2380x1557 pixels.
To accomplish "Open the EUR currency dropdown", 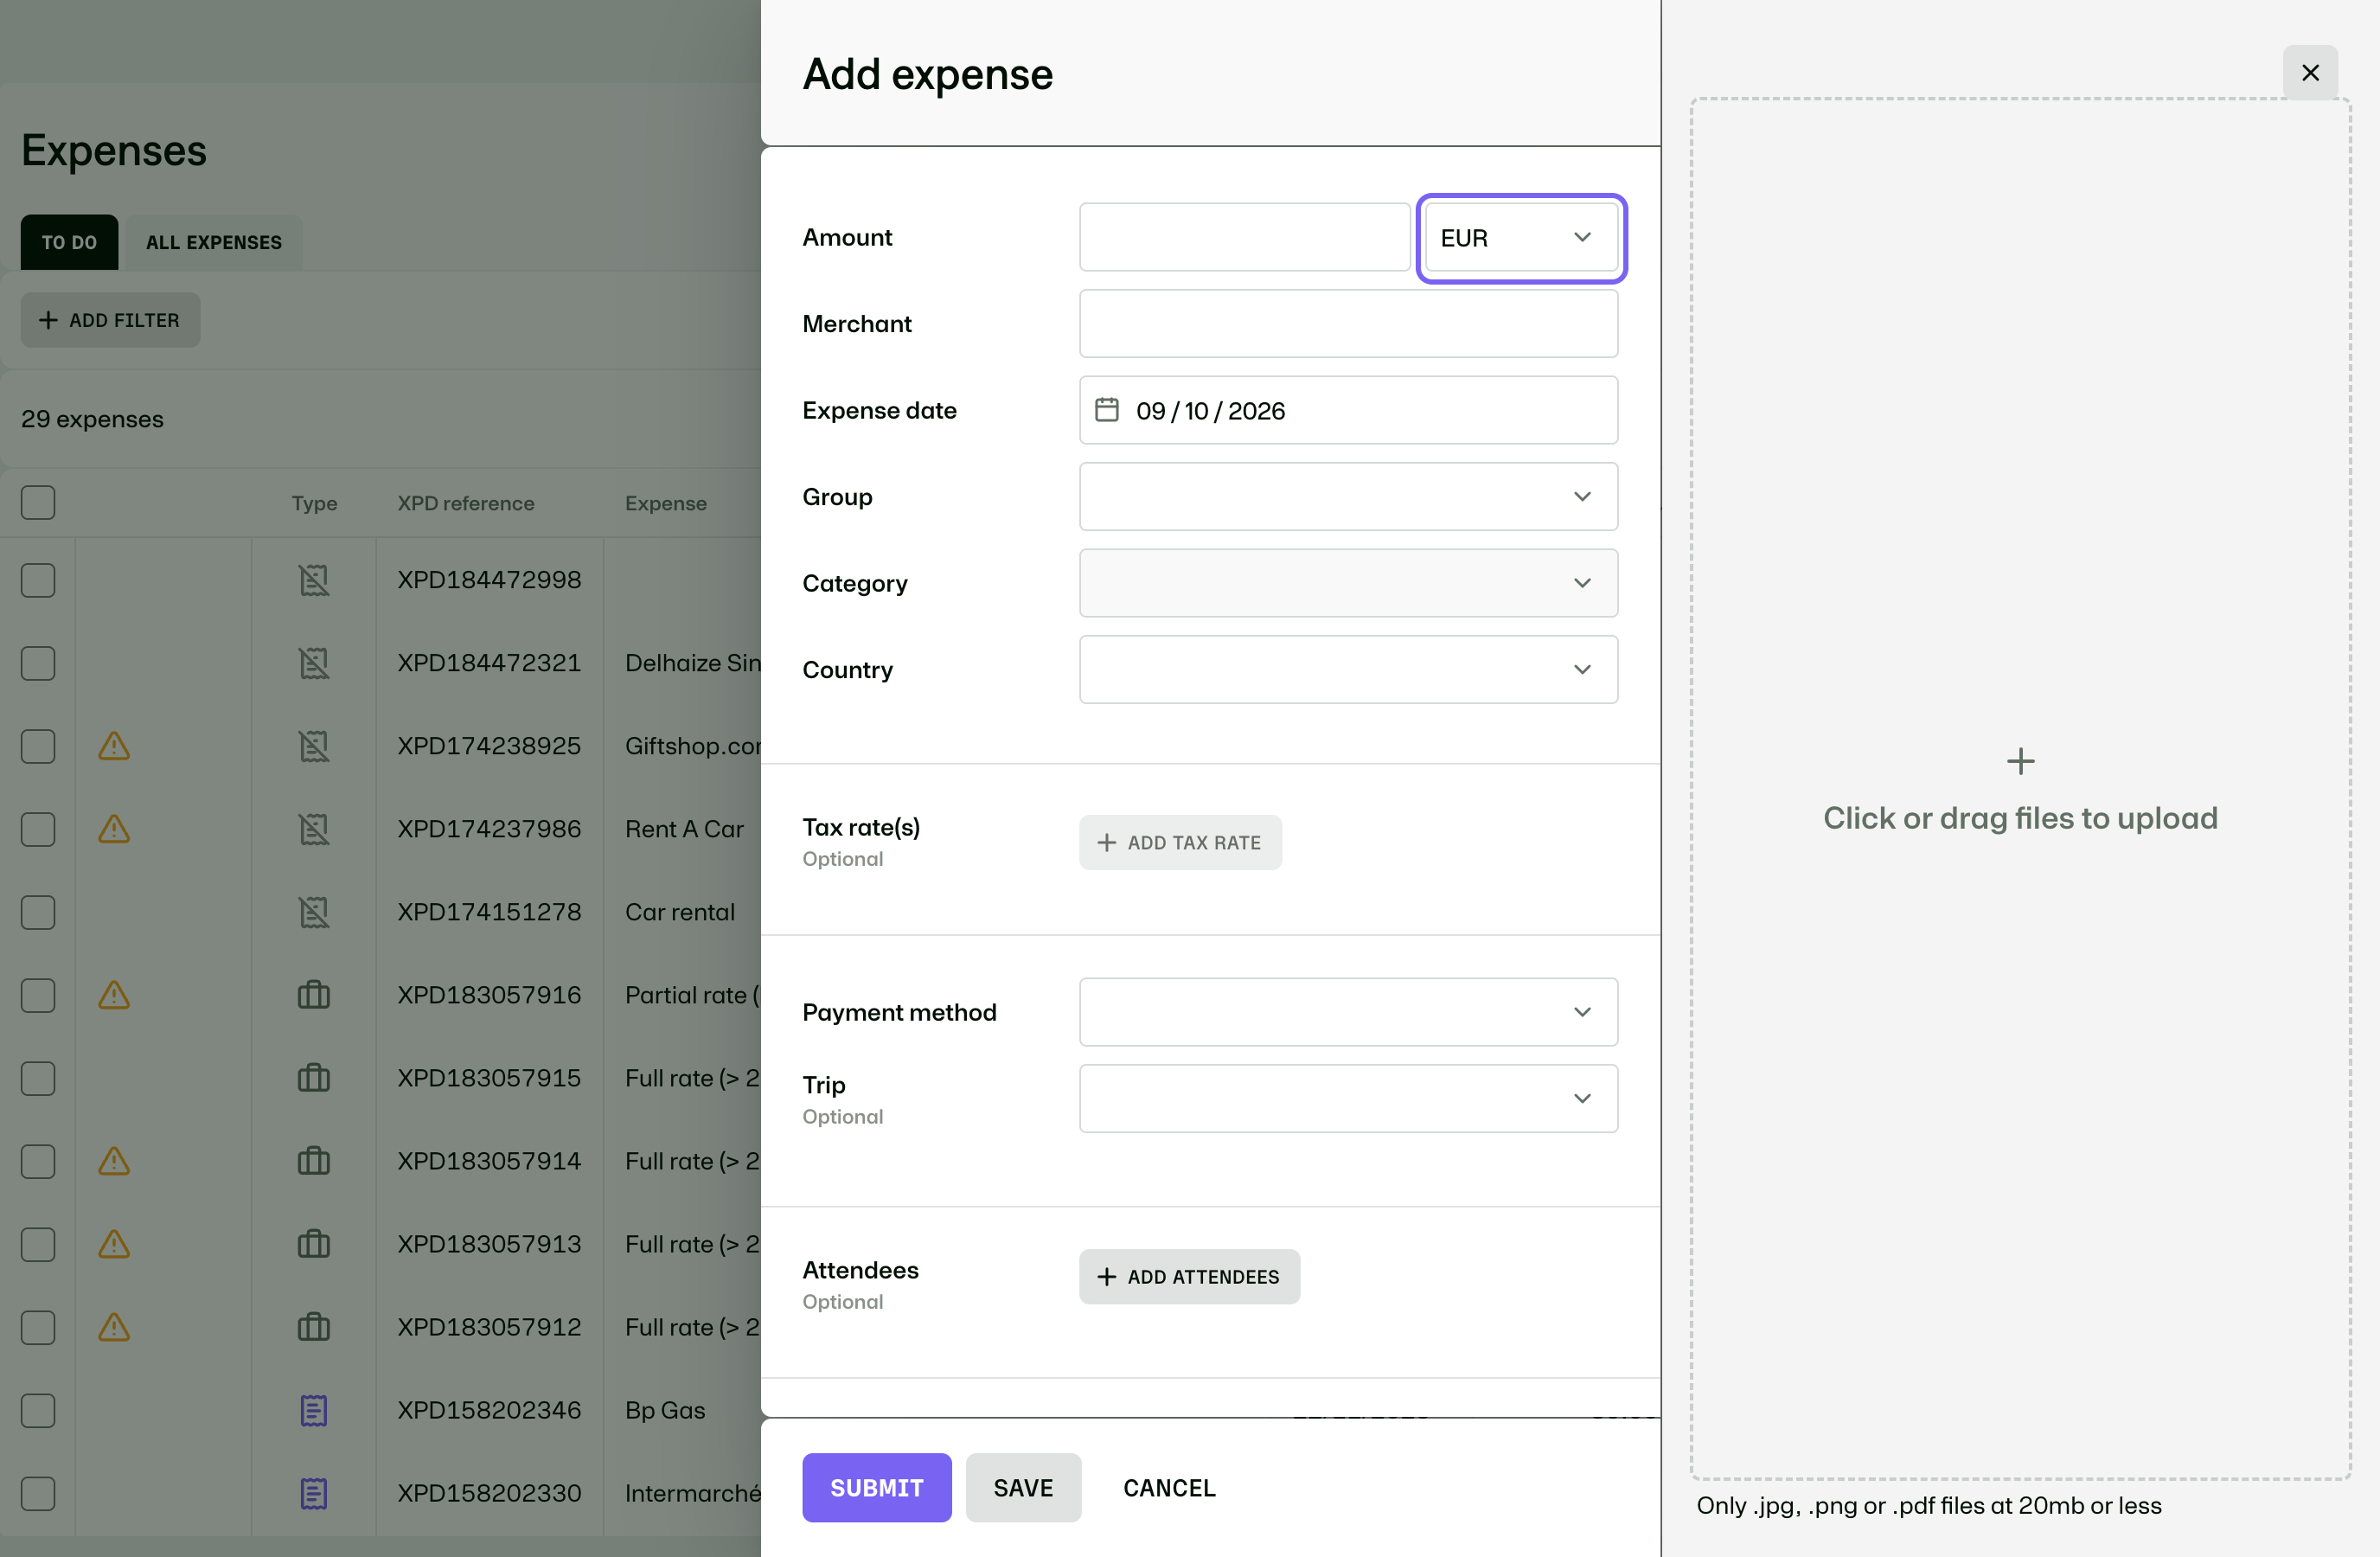I will 1521,237.
